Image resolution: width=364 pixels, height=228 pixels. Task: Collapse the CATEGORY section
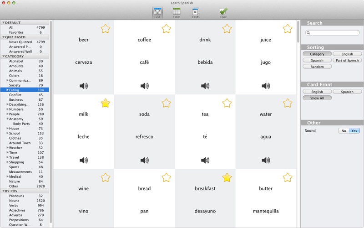(3, 56)
